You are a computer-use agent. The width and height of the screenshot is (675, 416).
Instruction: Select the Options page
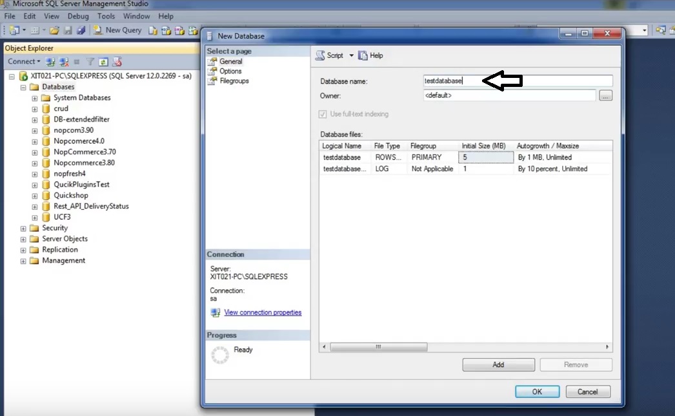point(230,71)
